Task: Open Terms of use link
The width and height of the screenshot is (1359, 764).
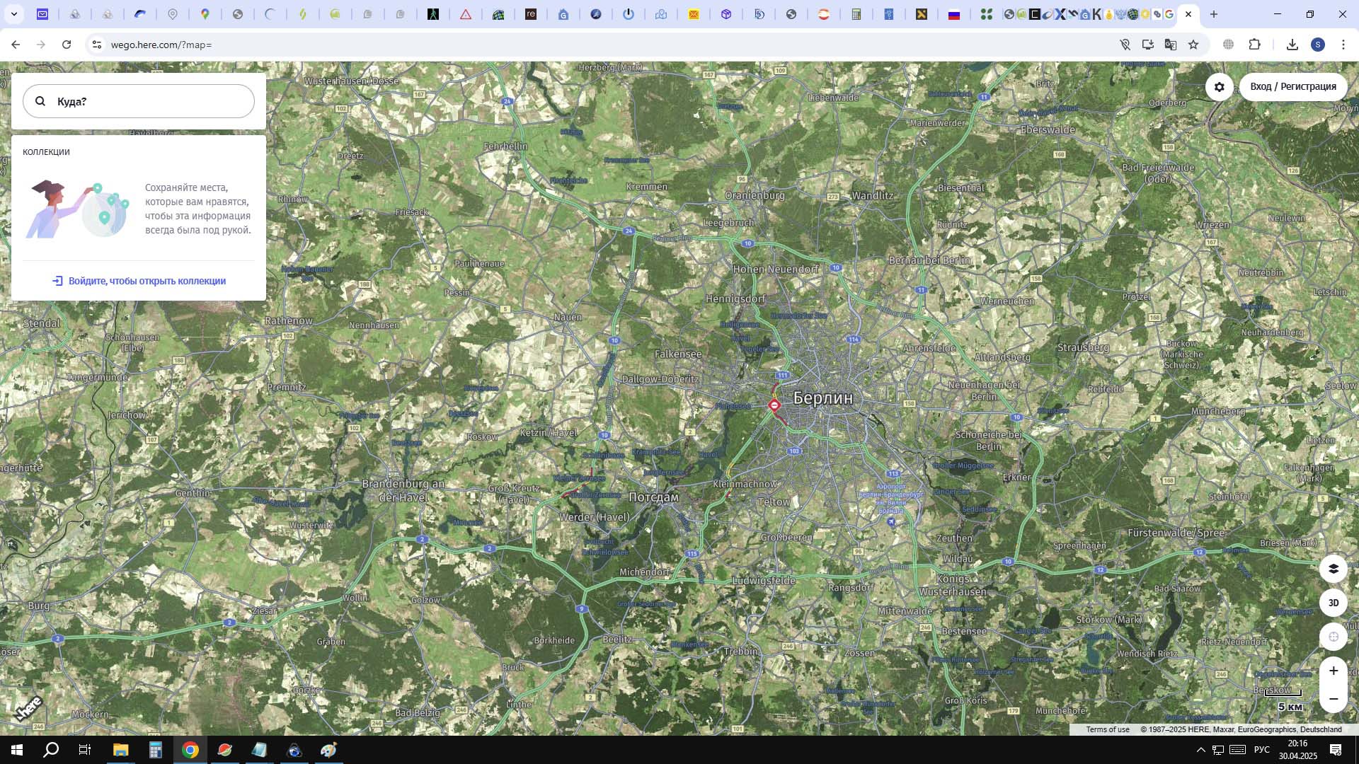Action: point(1107,729)
